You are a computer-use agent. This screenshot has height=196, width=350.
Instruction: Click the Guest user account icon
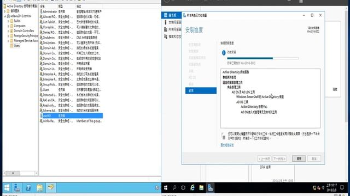tap(41, 89)
